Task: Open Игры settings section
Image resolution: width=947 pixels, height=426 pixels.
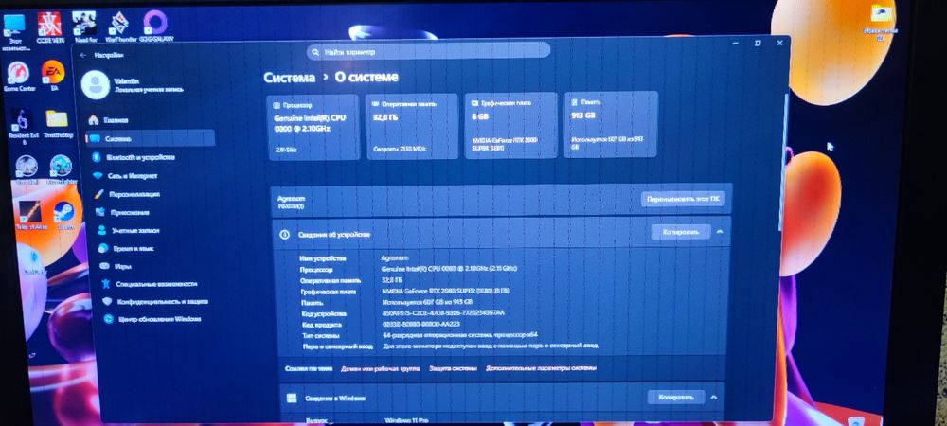Action: pyautogui.click(x=116, y=266)
